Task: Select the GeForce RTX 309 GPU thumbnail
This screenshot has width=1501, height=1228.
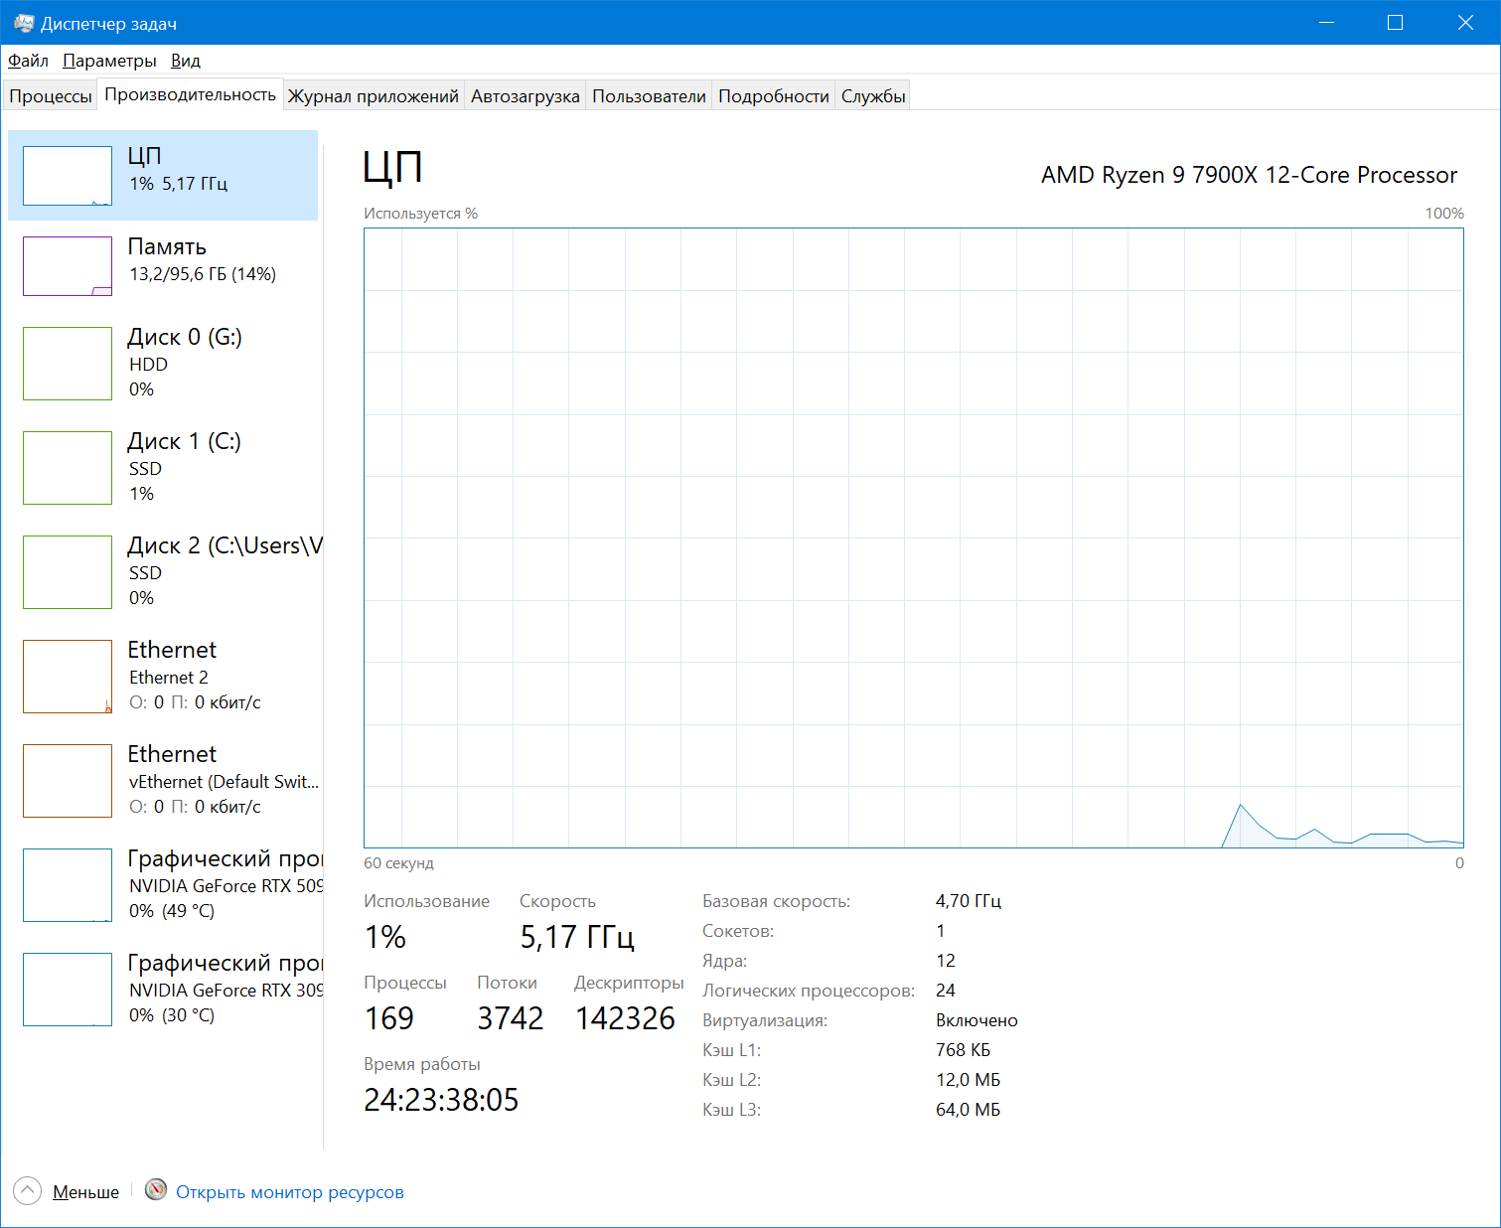Action: coord(68,990)
